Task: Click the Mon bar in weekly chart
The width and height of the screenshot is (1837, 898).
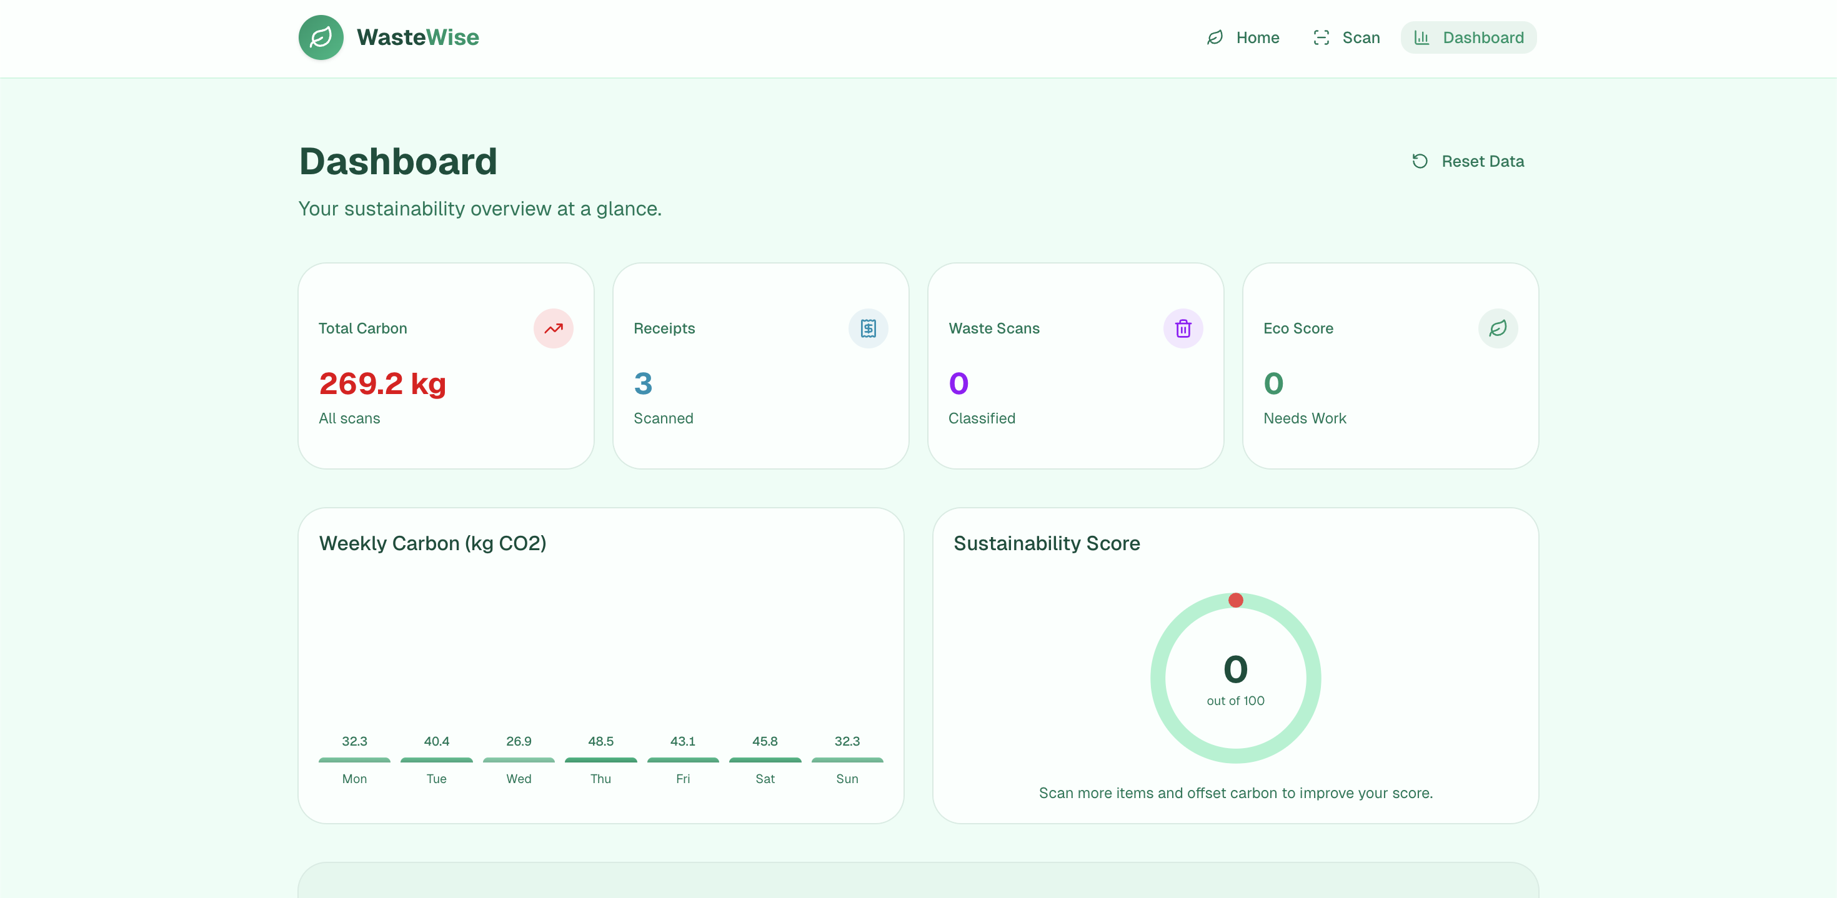Action: pyautogui.click(x=354, y=760)
